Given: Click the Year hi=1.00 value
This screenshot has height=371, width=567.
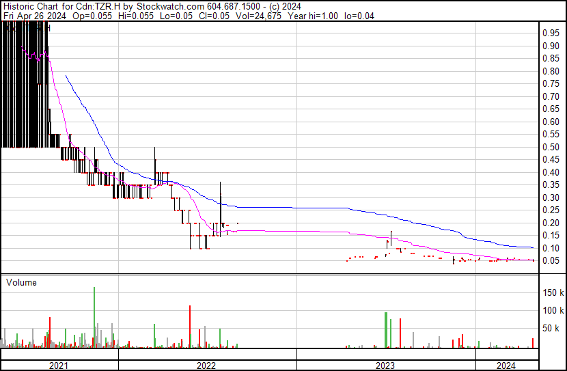Looking at the screenshot, I should (313, 16).
